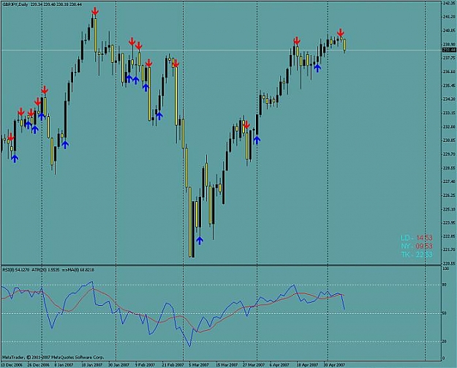
Task: Click the 15 Mar 2007 date label
Action: pos(227,365)
